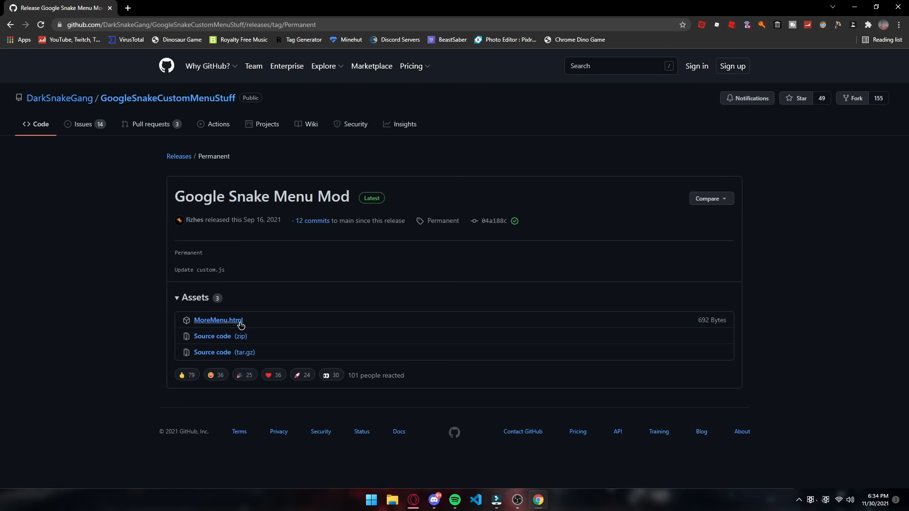909x511 pixels.
Task: Open Chrome three-dot menu
Action: pos(899,25)
